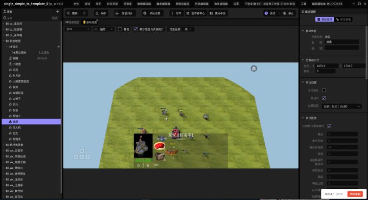The height and width of the screenshot is (200, 368).
Task: Open the 触发编辑器 menu
Action: 163,4
